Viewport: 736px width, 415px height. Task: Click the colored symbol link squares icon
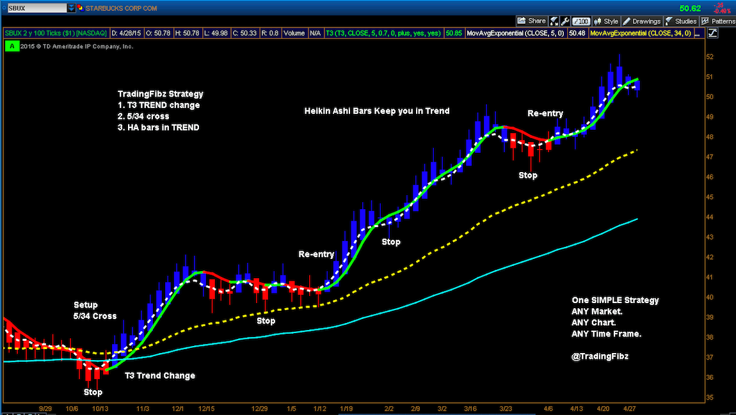click(x=80, y=8)
